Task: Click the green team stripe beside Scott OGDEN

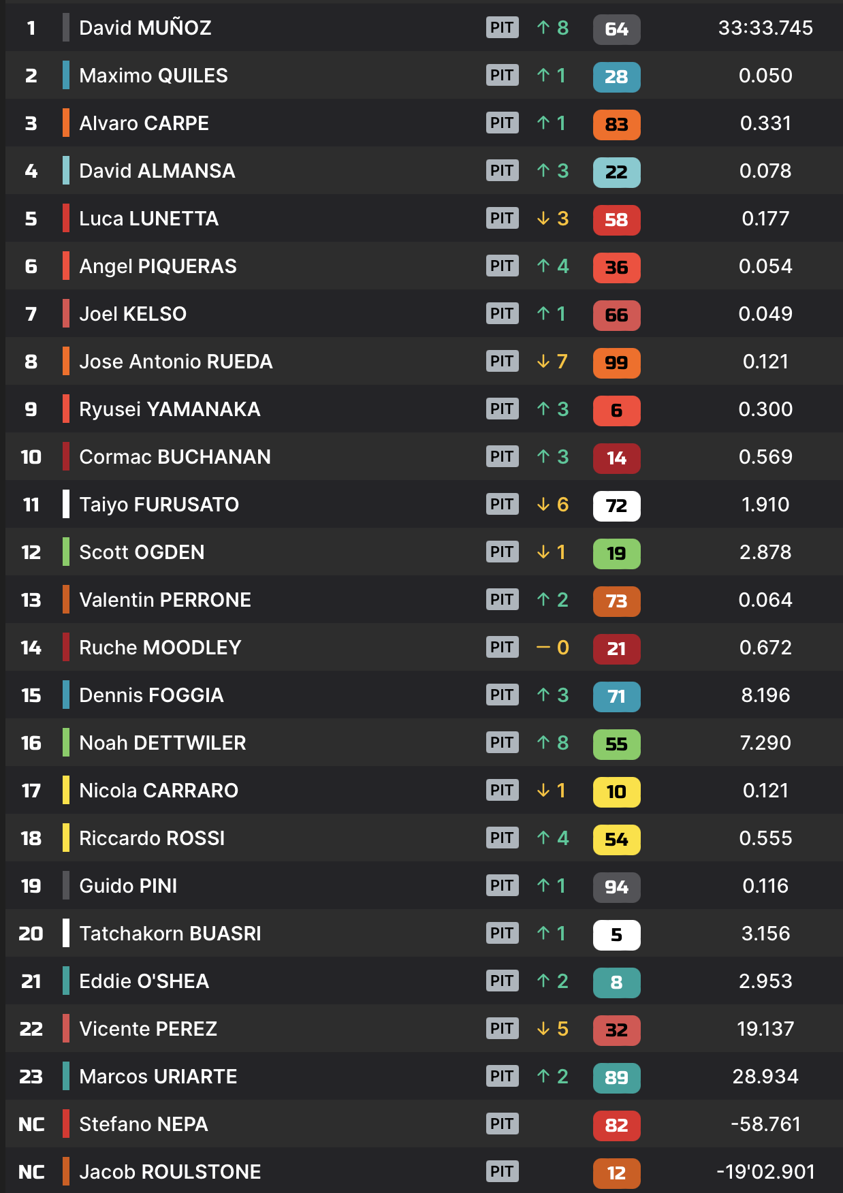Action: click(x=66, y=552)
